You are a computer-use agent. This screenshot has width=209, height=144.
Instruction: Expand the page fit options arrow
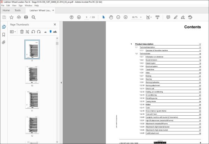(x=151, y=17)
